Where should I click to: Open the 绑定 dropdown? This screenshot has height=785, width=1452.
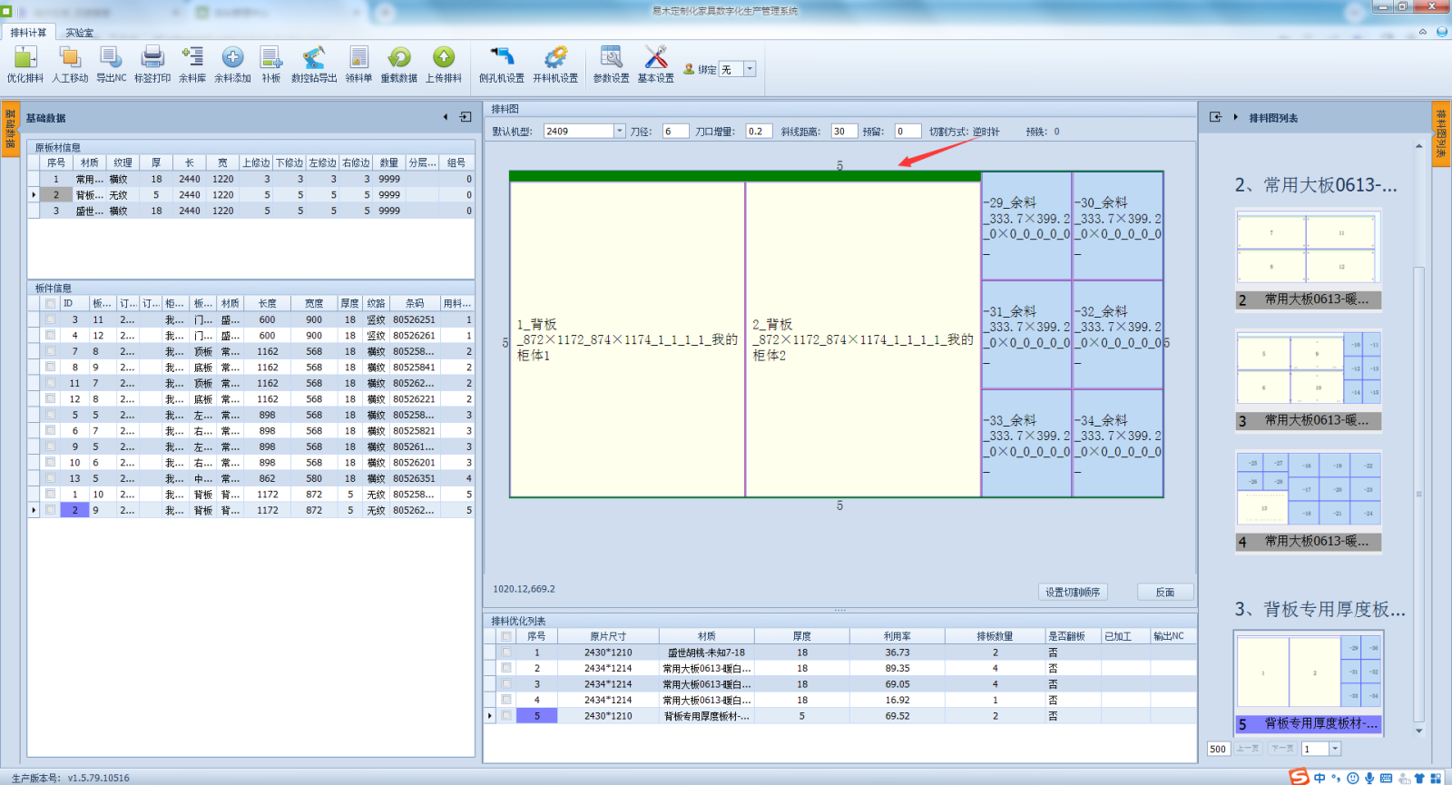pos(750,69)
